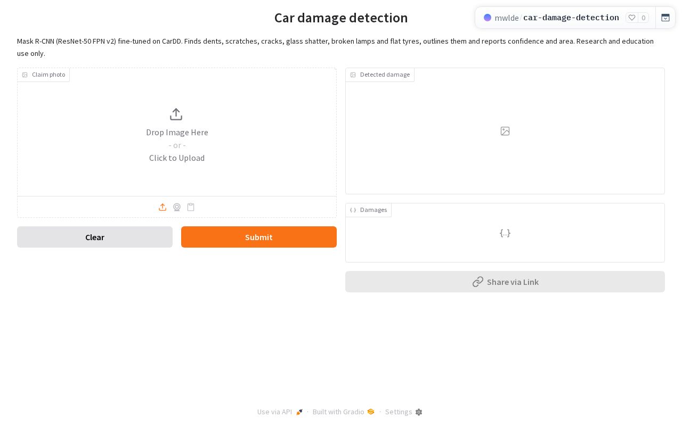Like the car-damage-detection space
682x426 pixels.
[632, 18]
